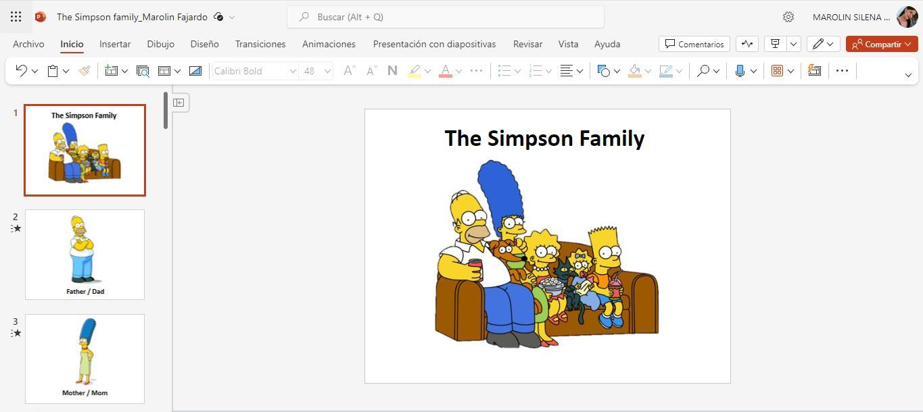Click the user profile picture
This screenshot has width=923, height=412.
(907, 17)
